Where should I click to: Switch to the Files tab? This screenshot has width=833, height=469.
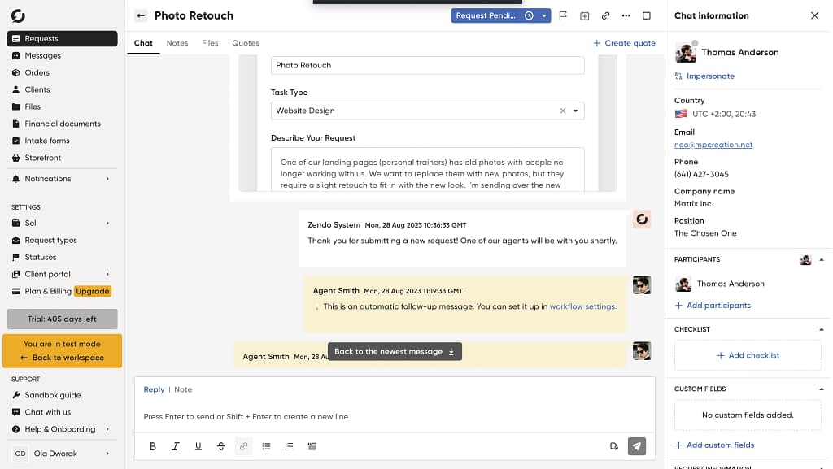(210, 43)
